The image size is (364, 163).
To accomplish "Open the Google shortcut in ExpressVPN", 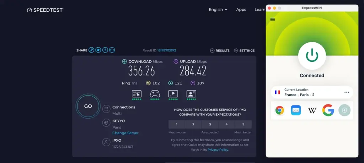I will [328, 110].
